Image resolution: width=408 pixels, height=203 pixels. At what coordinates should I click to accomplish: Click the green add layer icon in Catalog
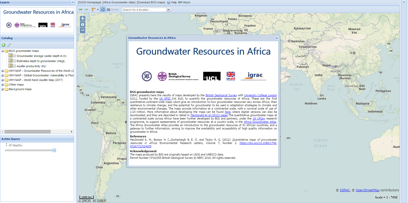coord(4,45)
